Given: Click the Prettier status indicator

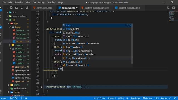Looking at the screenshot, I should pos(166,98).
